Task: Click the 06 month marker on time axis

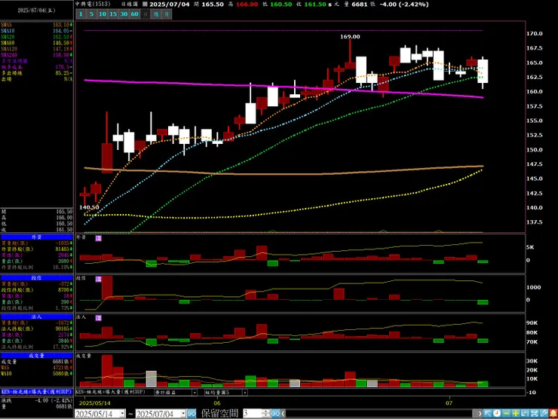Action: point(217,403)
